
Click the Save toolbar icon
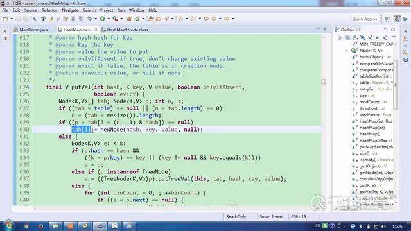point(18,19)
